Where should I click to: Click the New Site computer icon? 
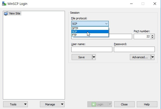point(6,13)
